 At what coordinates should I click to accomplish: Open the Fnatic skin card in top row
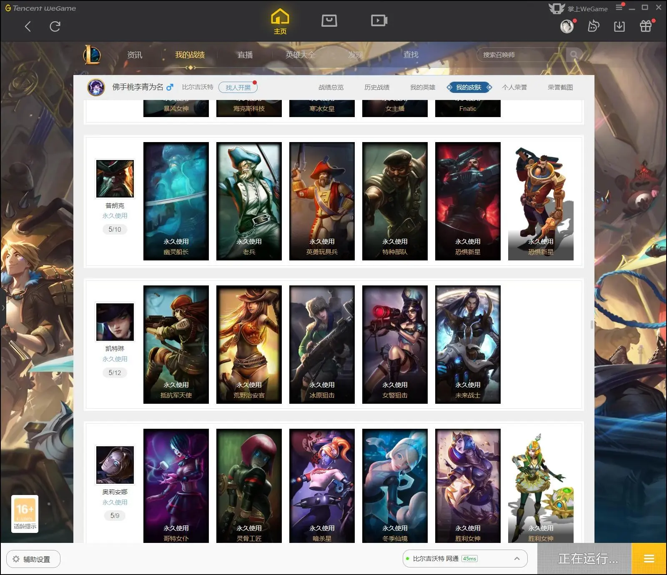pyautogui.click(x=468, y=108)
